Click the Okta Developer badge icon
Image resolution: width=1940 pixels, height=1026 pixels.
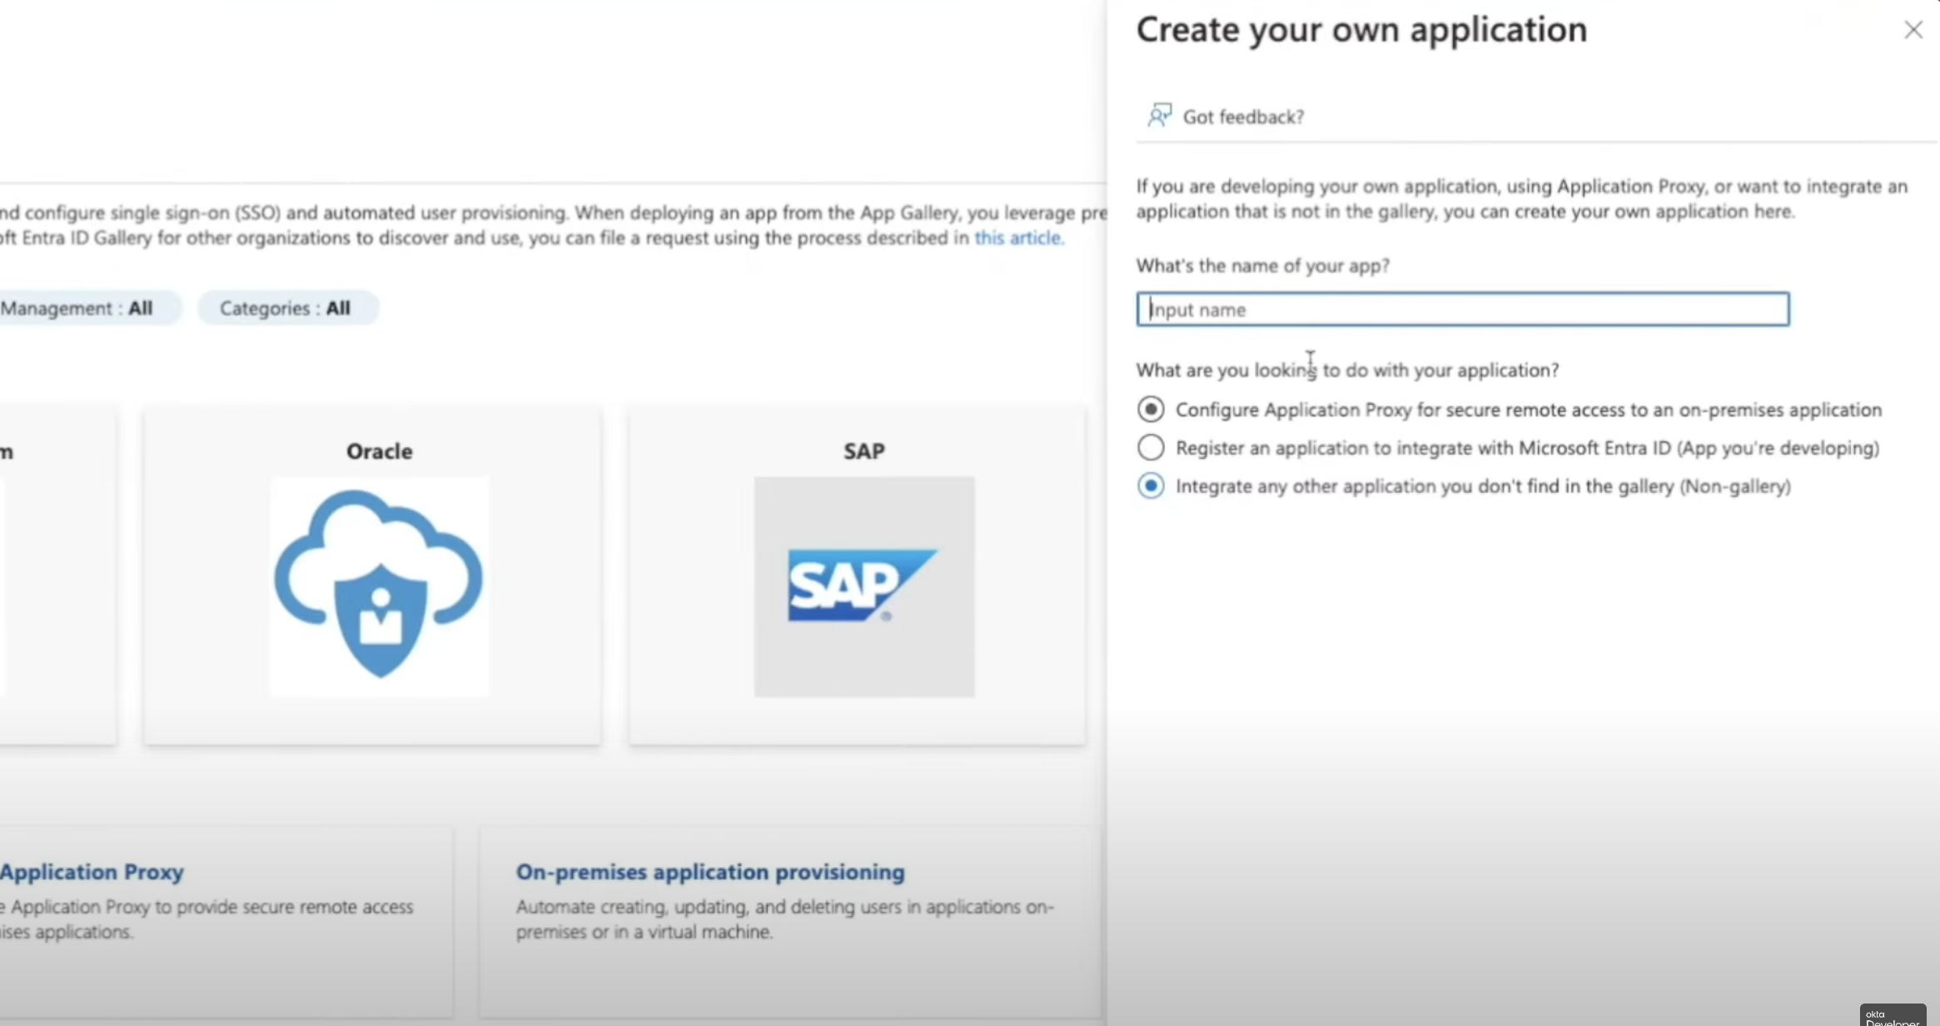point(1892,1016)
